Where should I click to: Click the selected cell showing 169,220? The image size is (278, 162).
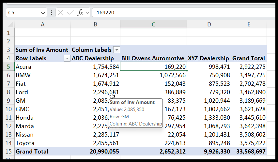154,67
